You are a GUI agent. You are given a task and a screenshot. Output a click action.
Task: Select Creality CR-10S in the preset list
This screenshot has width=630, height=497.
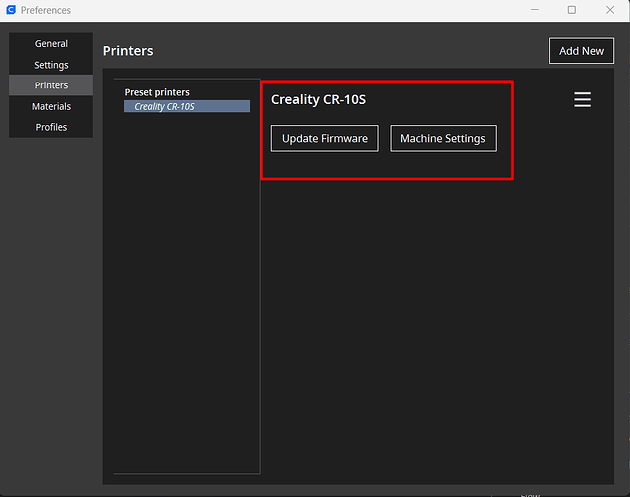coord(187,106)
